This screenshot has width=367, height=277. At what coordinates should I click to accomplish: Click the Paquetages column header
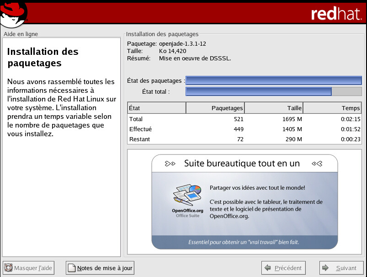click(215, 108)
